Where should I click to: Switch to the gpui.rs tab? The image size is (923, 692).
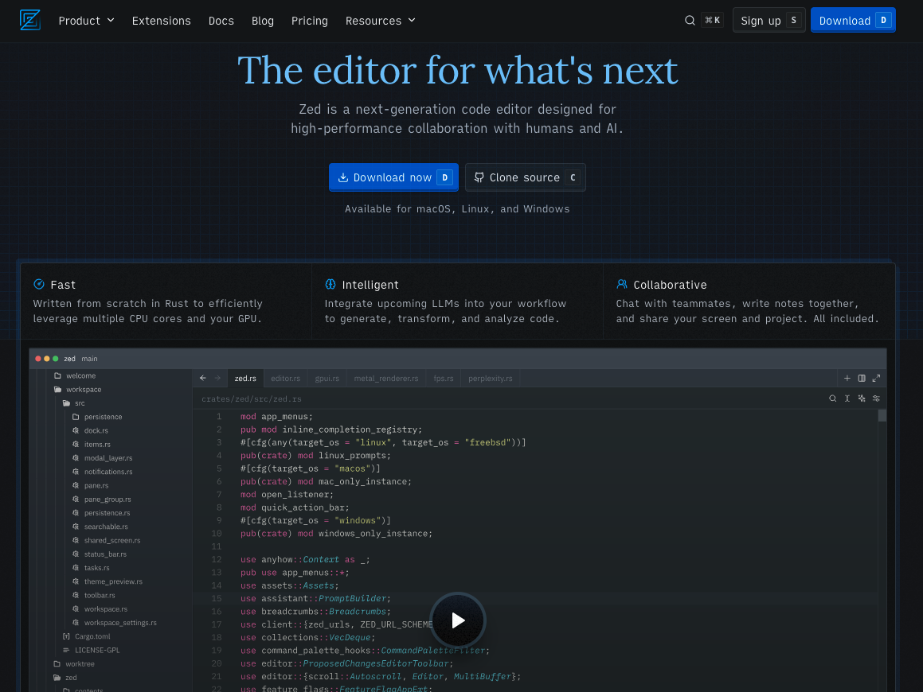coord(327,378)
